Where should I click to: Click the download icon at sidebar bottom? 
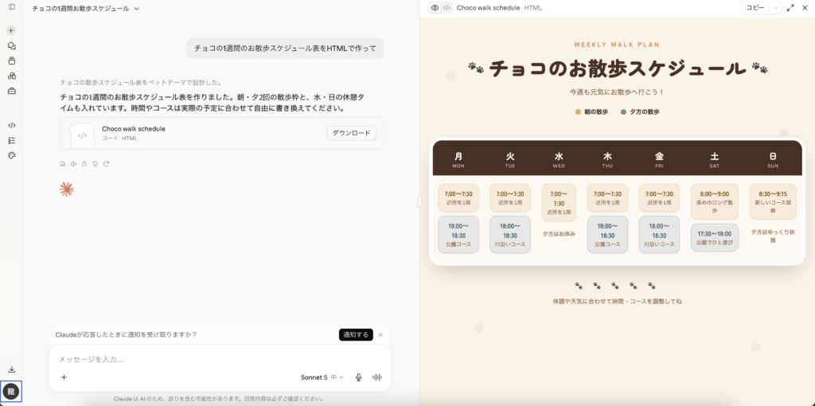[11, 369]
